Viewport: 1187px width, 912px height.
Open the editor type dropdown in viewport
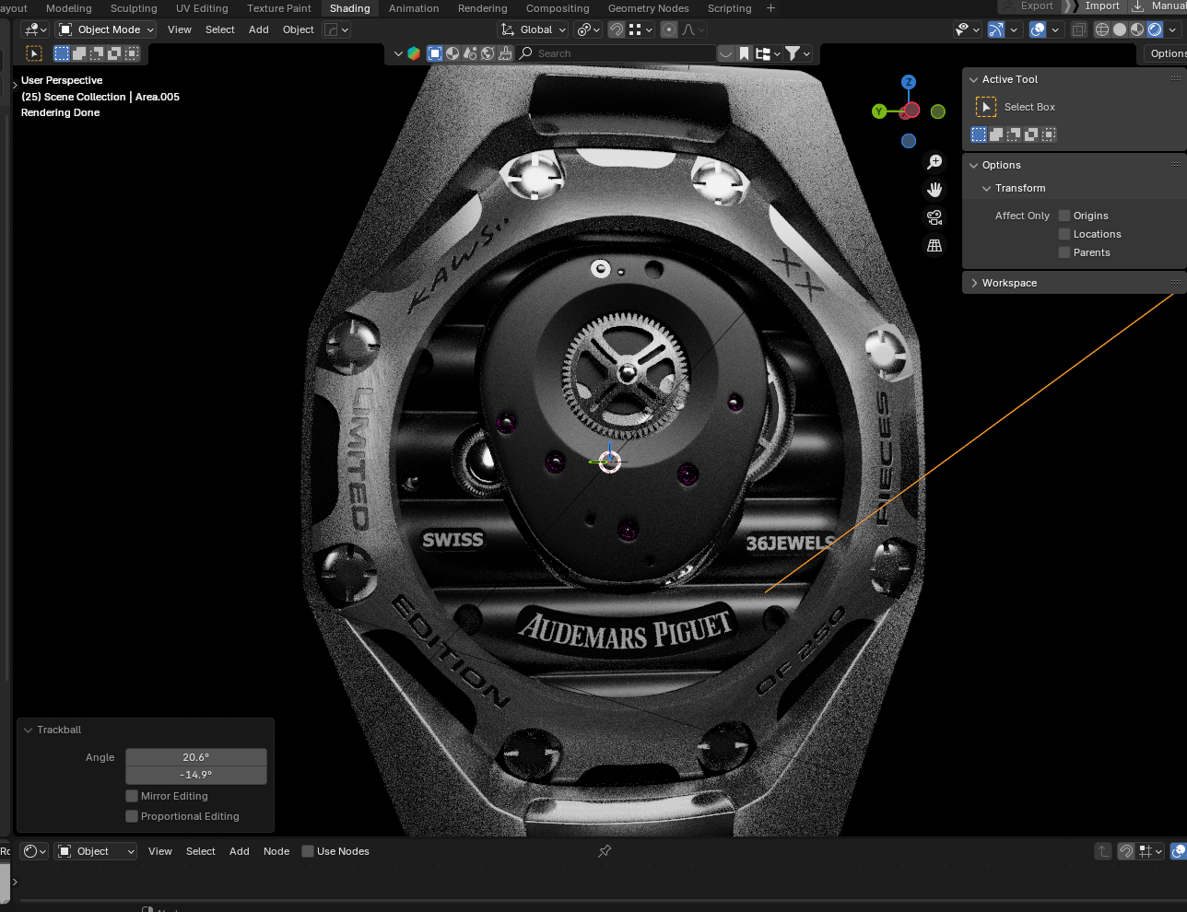[35, 29]
